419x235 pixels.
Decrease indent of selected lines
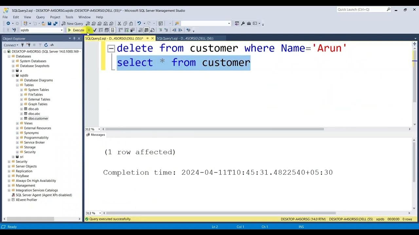click(x=174, y=30)
